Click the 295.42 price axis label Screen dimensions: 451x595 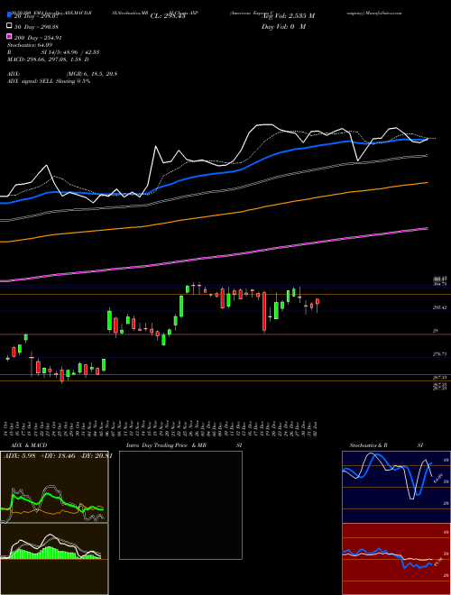click(440, 307)
